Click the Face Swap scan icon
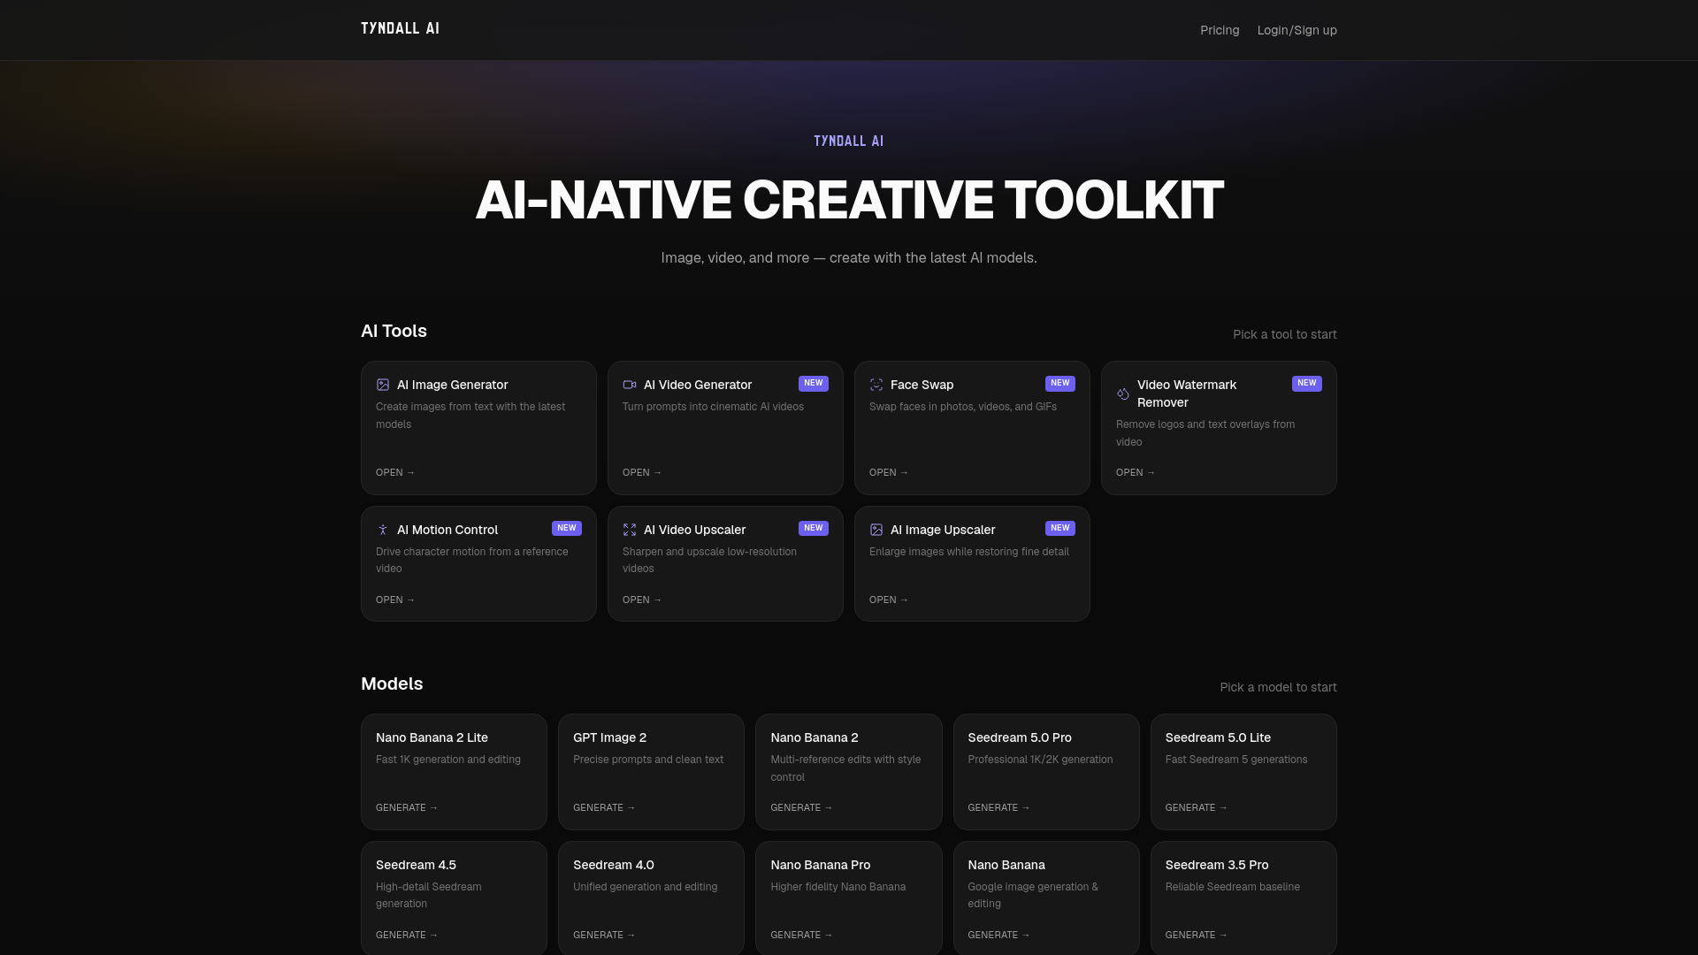 (x=876, y=385)
